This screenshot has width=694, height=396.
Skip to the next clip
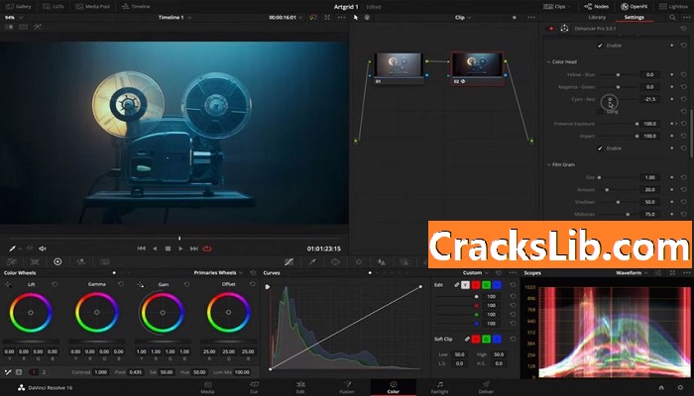click(194, 248)
